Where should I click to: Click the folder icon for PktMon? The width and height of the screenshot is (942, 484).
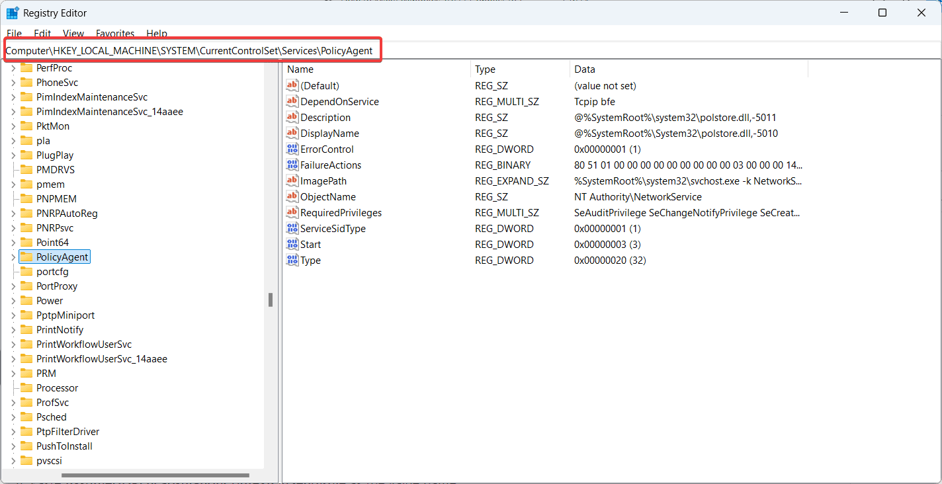(26, 126)
